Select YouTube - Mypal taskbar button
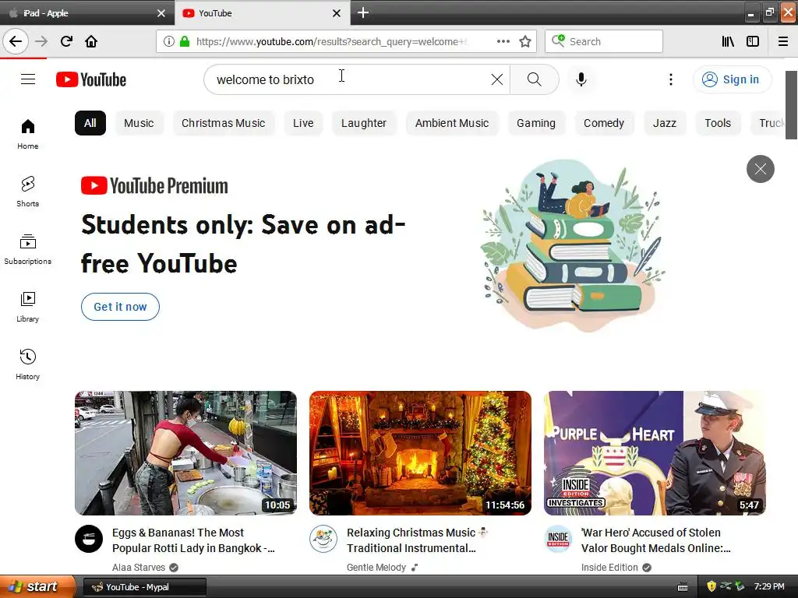Image resolution: width=798 pixels, height=598 pixels. click(x=144, y=587)
